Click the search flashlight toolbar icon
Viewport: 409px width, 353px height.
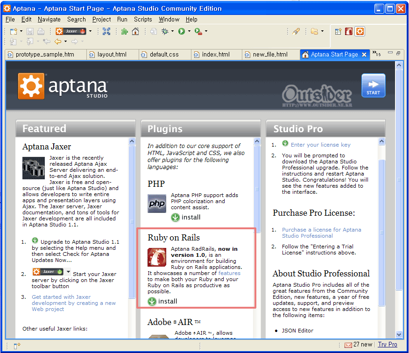(x=296, y=32)
